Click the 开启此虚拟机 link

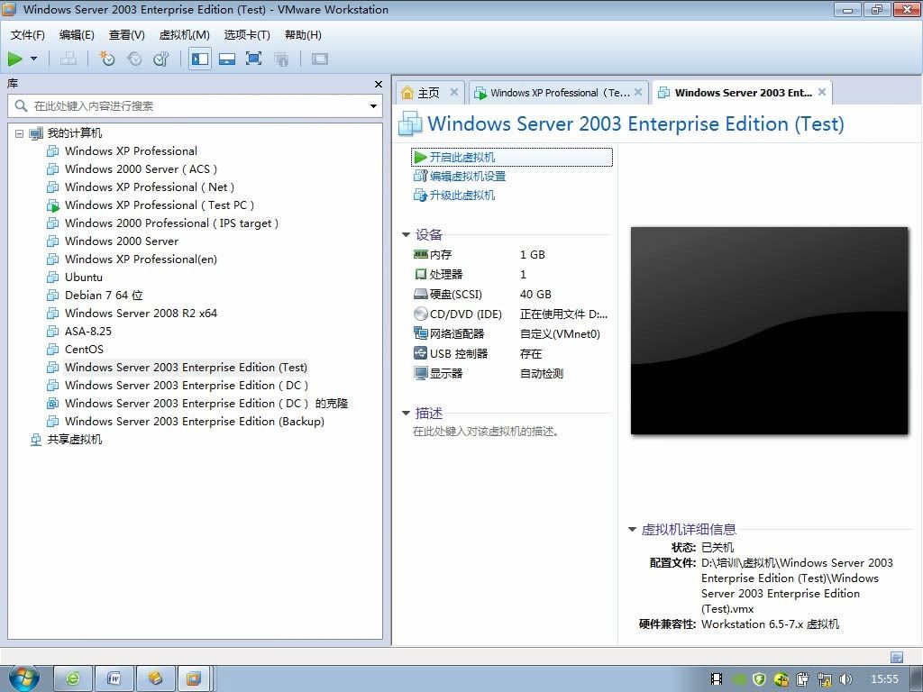pos(462,158)
